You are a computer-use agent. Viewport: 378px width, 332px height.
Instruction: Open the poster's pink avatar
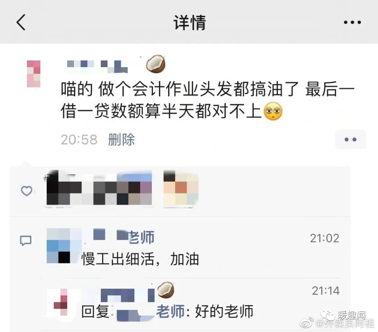coord(34,74)
